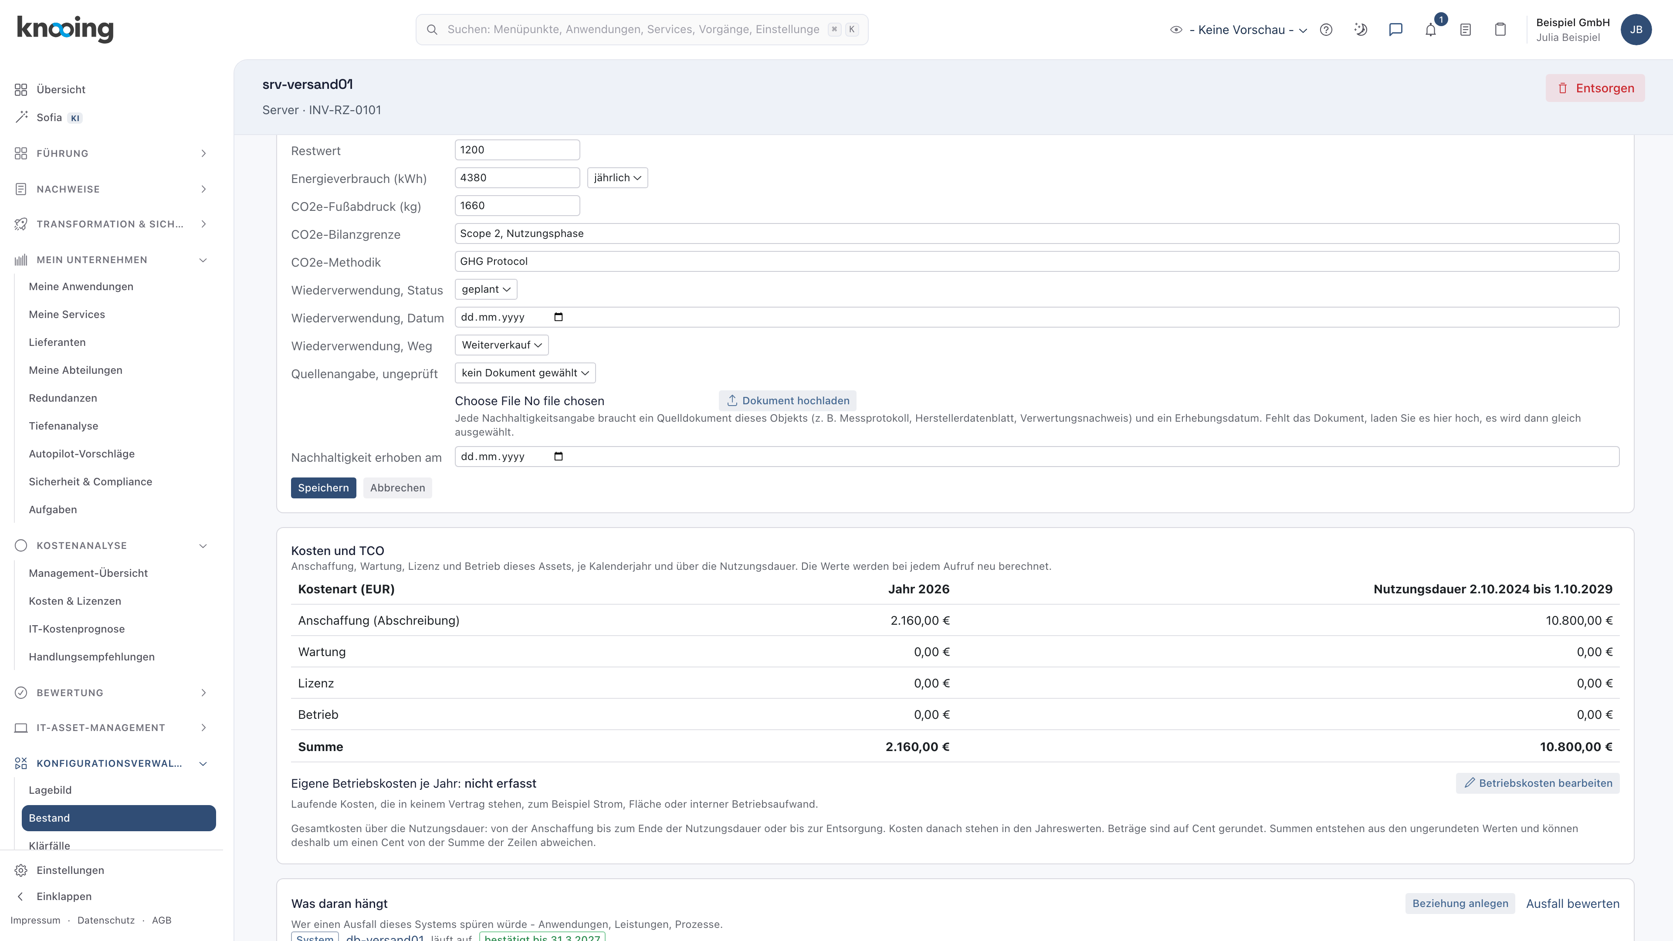Click the Restwert input field

517,150
